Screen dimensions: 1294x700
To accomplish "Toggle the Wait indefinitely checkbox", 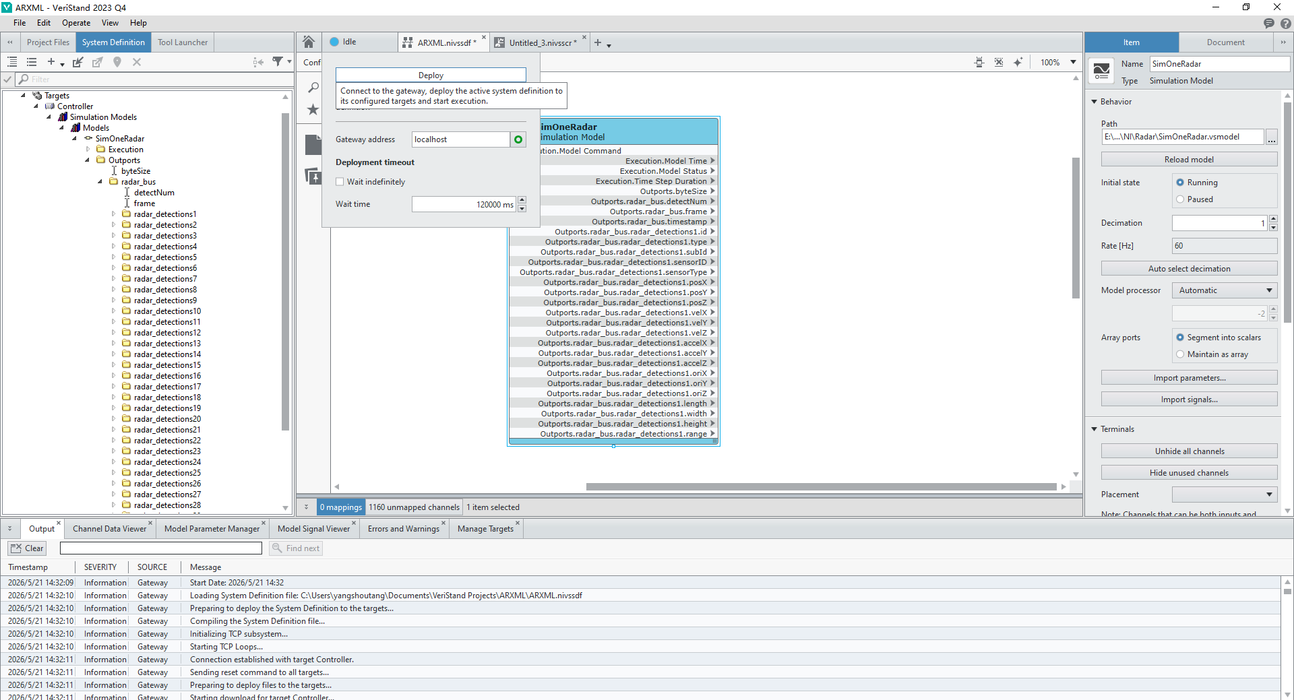I will [340, 182].
